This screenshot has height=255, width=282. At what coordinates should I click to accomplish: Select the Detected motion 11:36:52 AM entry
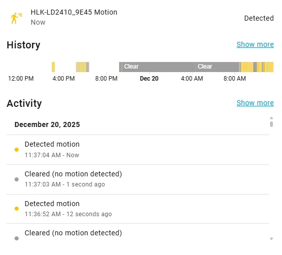point(138,209)
